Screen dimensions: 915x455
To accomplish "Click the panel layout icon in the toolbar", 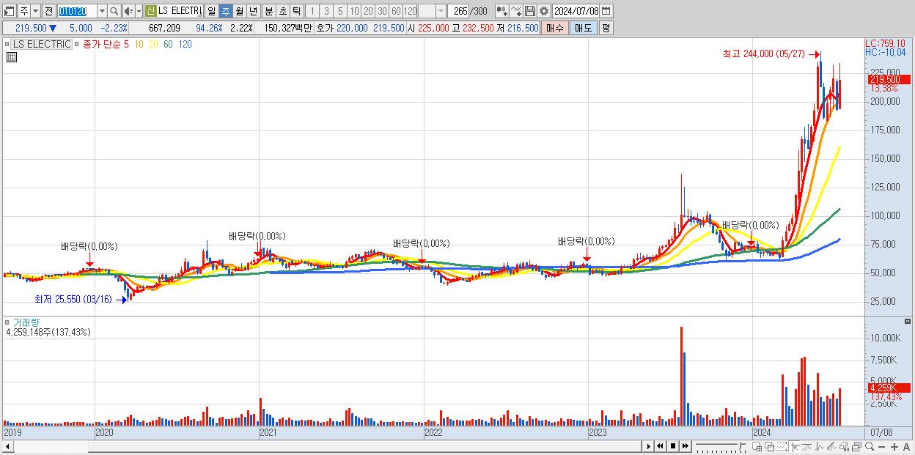I will 10,11.
